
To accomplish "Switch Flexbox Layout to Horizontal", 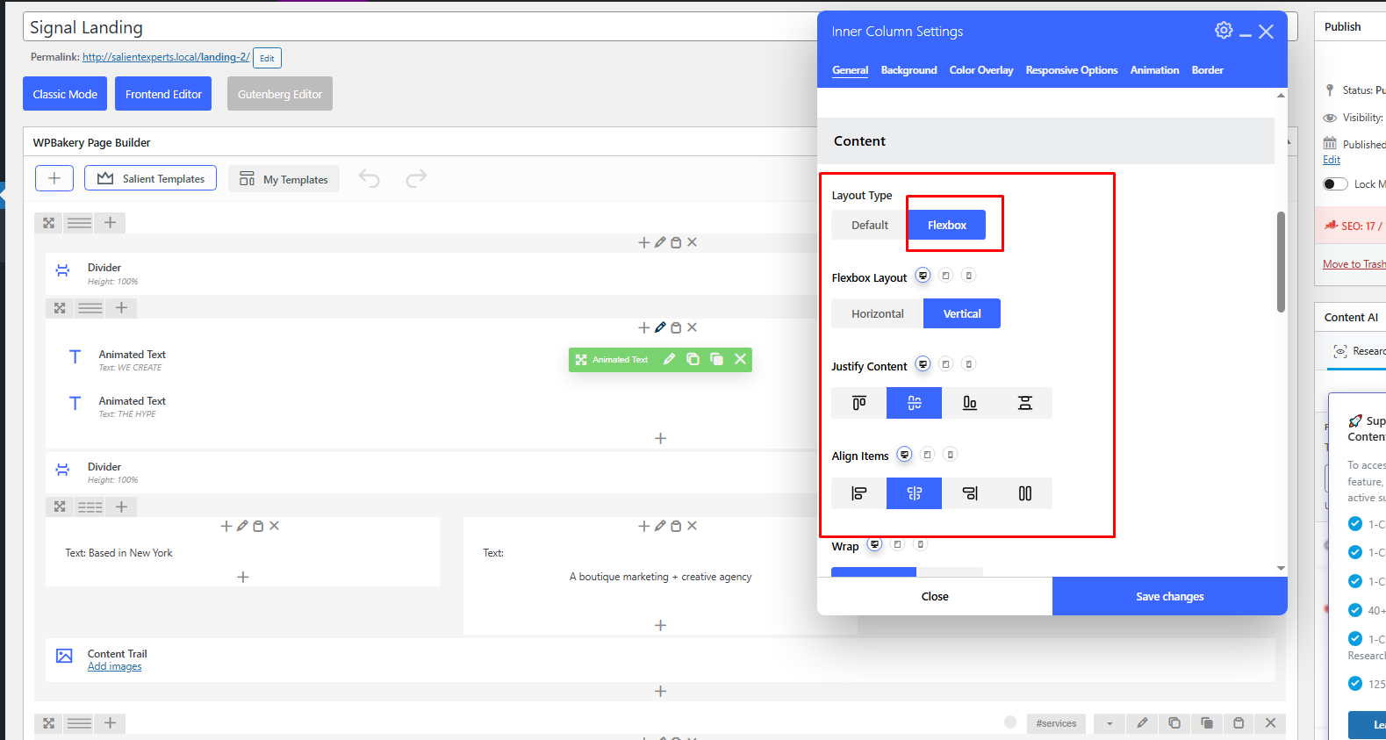I will click(877, 314).
